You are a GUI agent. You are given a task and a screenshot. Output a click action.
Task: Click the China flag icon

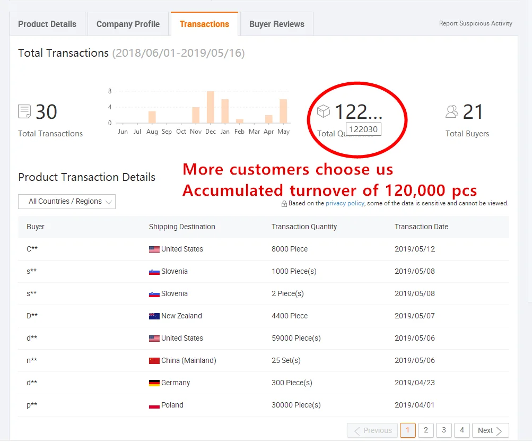(x=154, y=361)
